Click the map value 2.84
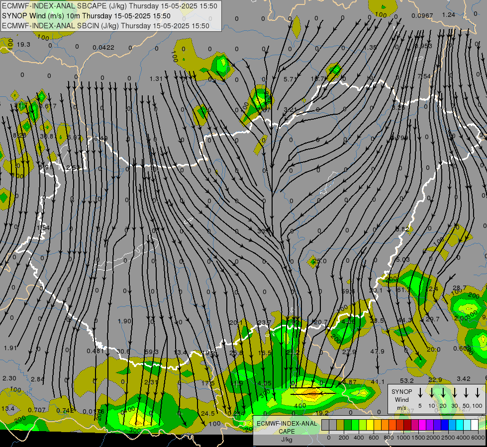 [x=38, y=379]
